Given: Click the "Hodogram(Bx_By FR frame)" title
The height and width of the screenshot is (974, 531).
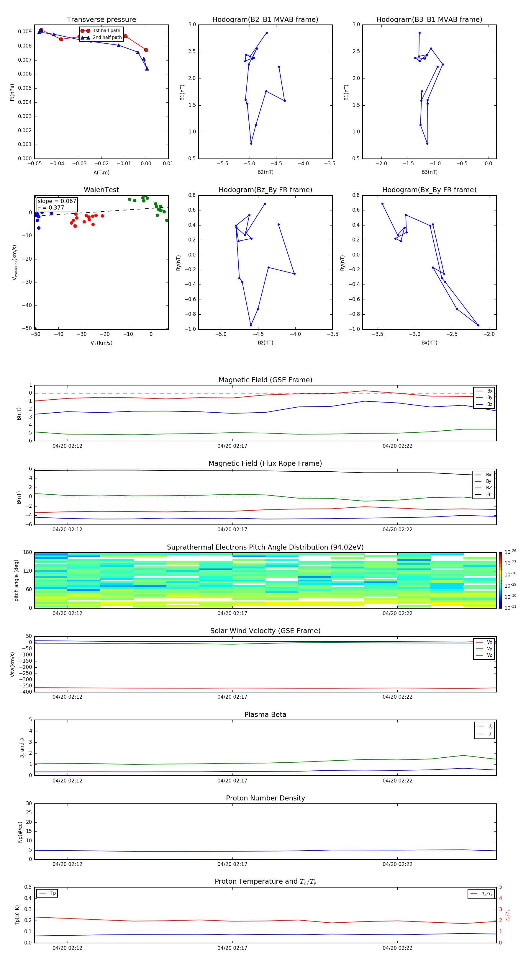Looking at the screenshot, I should click(x=429, y=190).
